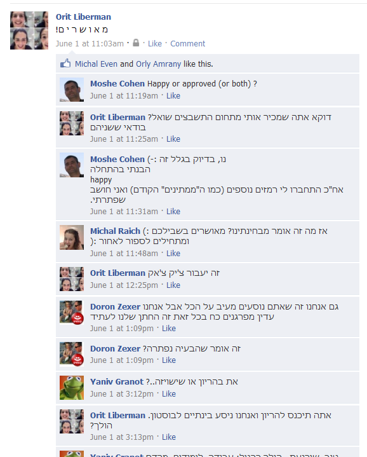Like Michal Raich's 11:48am comment

coord(173,253)
